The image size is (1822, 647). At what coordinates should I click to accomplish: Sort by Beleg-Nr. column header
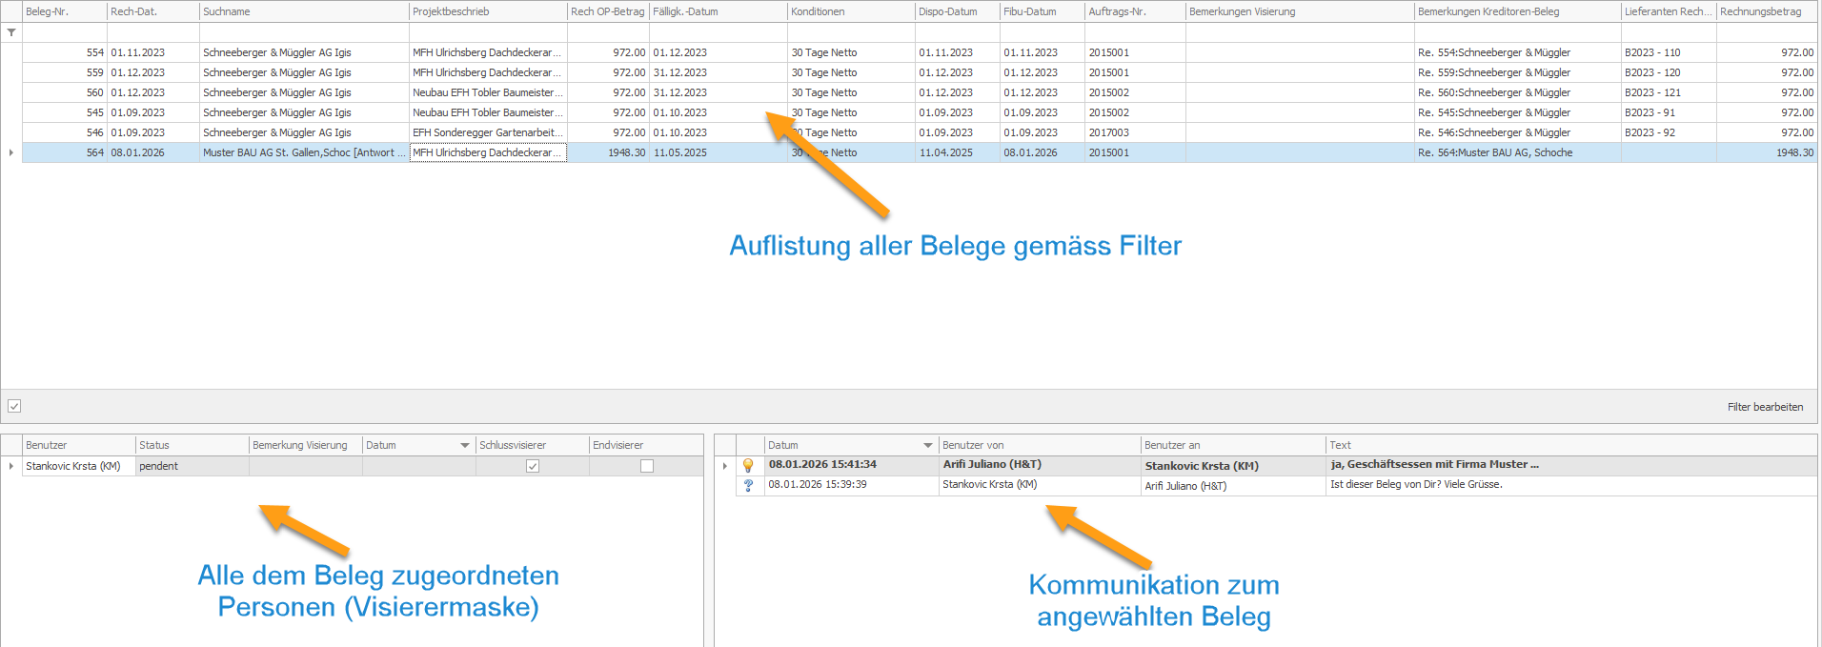[65, 11]
